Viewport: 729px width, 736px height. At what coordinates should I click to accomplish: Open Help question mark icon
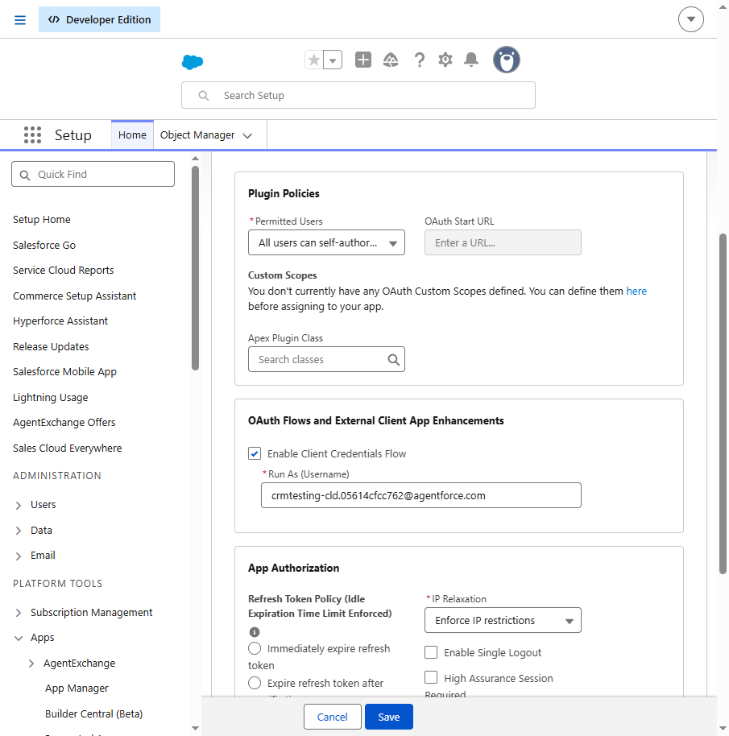419,60
